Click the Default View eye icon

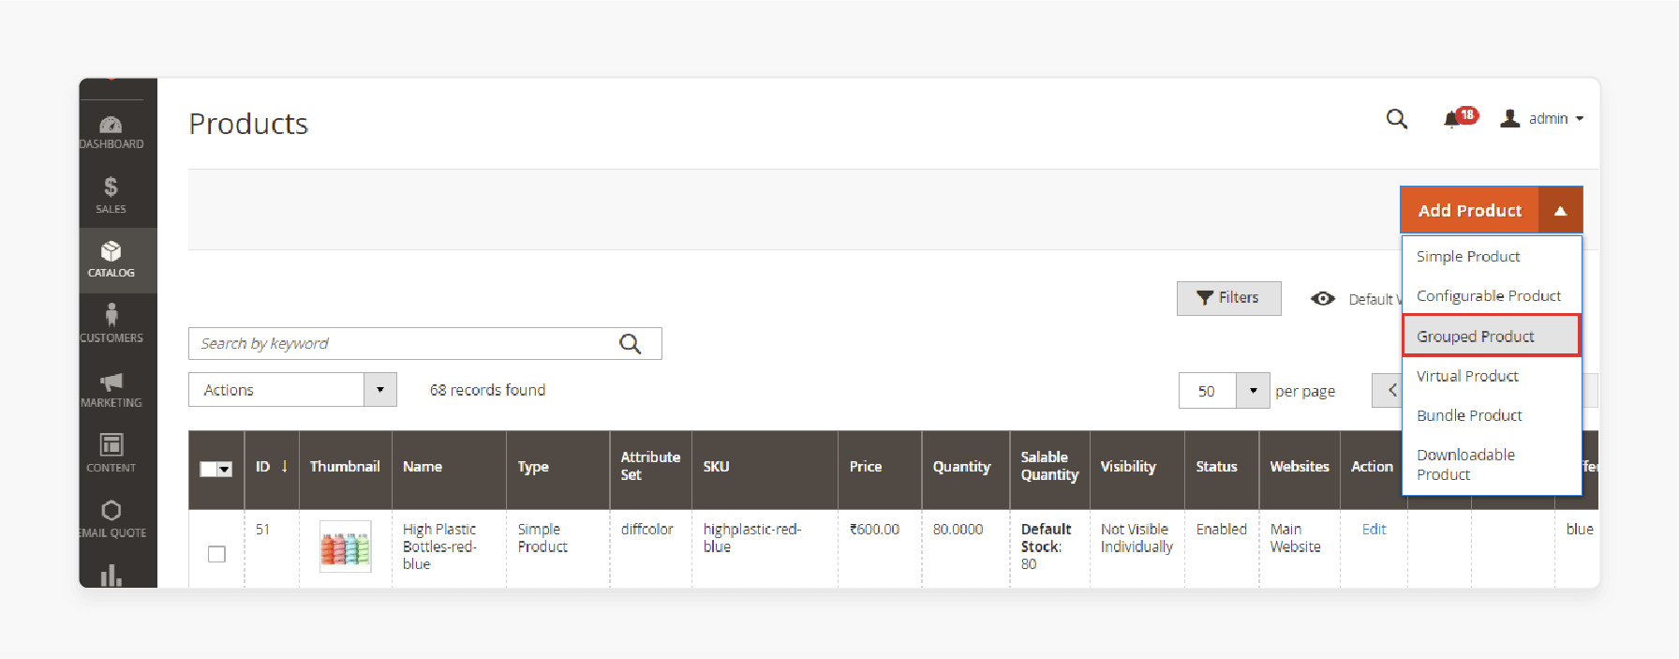1323,298
